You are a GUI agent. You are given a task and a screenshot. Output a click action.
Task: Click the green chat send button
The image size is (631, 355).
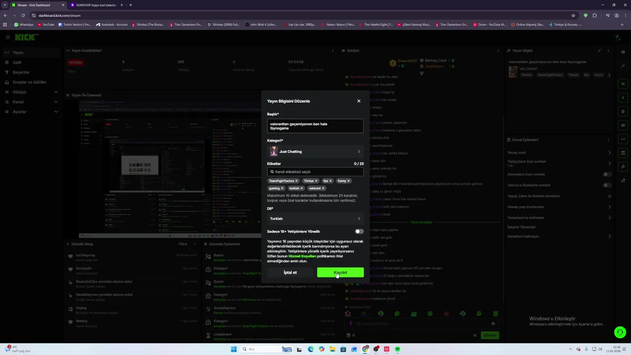click(490, 335)
